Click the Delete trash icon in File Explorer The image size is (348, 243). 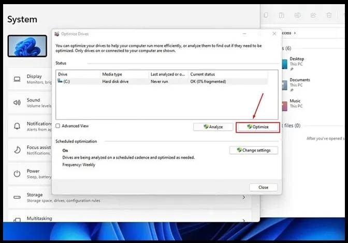click(329, 15)
